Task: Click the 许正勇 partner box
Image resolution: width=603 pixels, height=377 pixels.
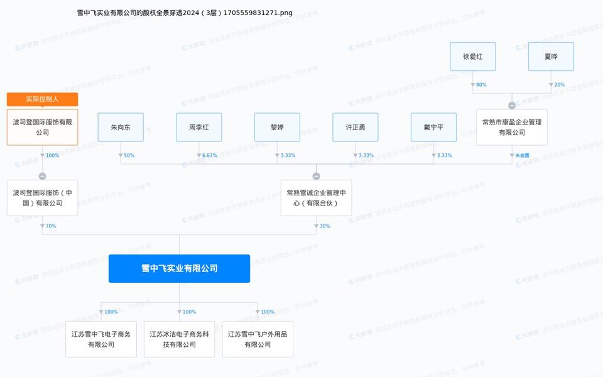Action: tap(355, 127)
